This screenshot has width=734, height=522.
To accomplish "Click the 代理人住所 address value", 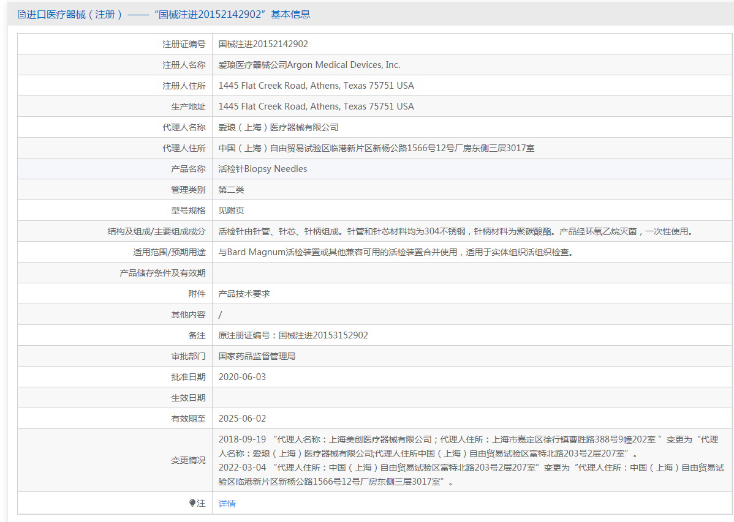I will (x=376, y=148).
